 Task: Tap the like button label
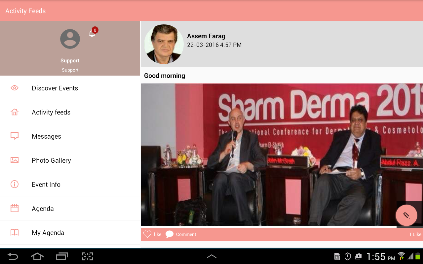tap(158, 234)
